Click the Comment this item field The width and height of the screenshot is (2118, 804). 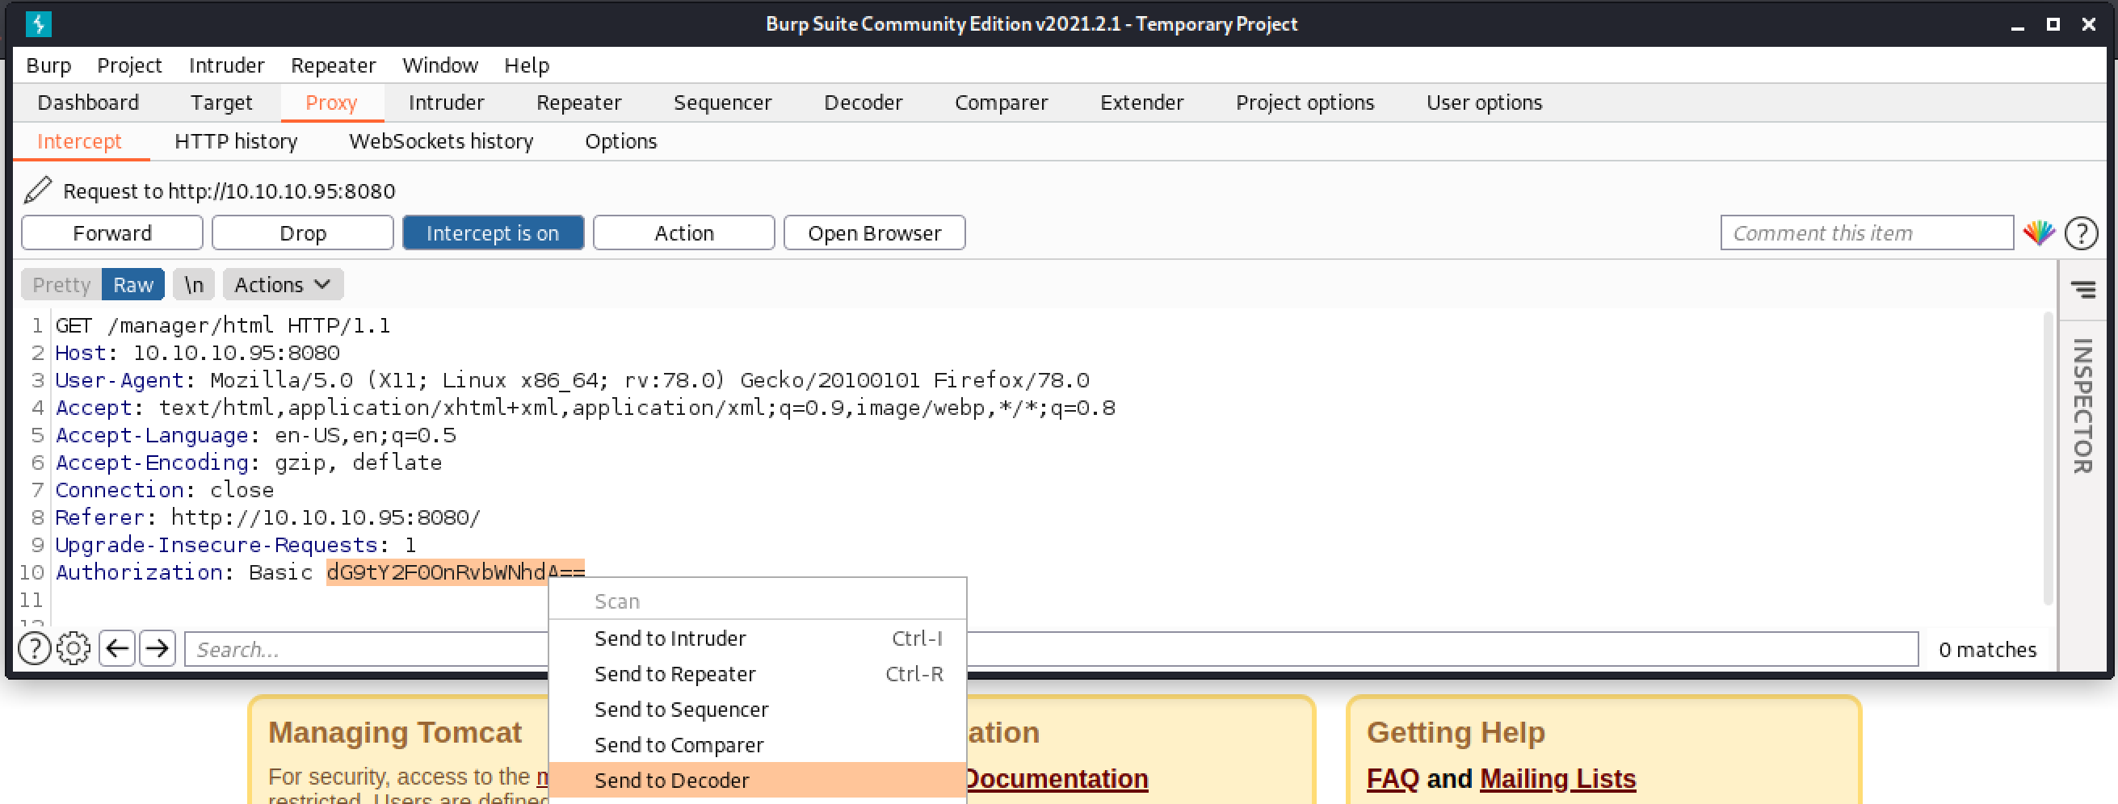pos(1867,233)
